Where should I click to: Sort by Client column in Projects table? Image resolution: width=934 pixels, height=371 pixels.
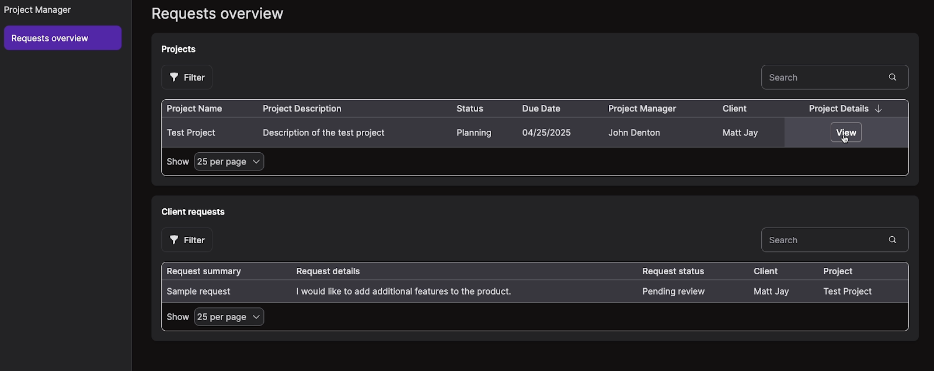click(734, 108)
